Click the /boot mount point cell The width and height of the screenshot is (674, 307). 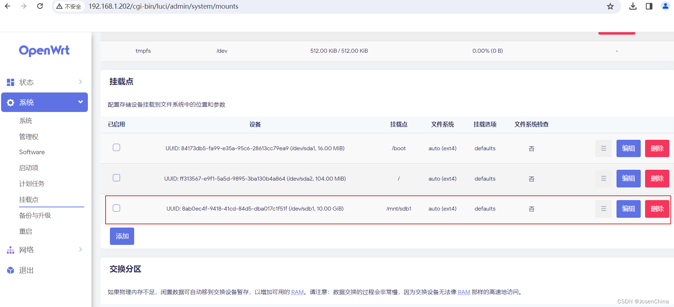point(399,148)
